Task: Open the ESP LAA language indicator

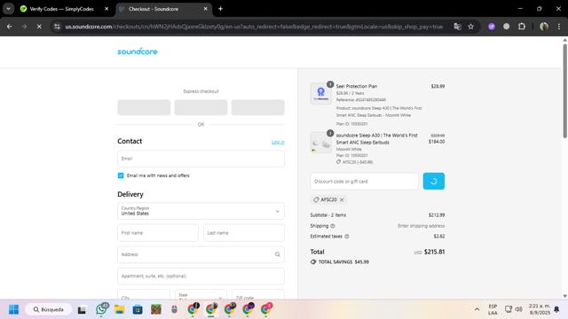Action: (x=493, y=309)
